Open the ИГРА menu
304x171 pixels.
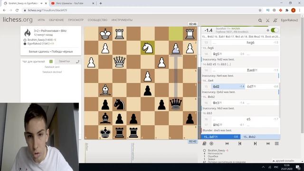(41, 20)
